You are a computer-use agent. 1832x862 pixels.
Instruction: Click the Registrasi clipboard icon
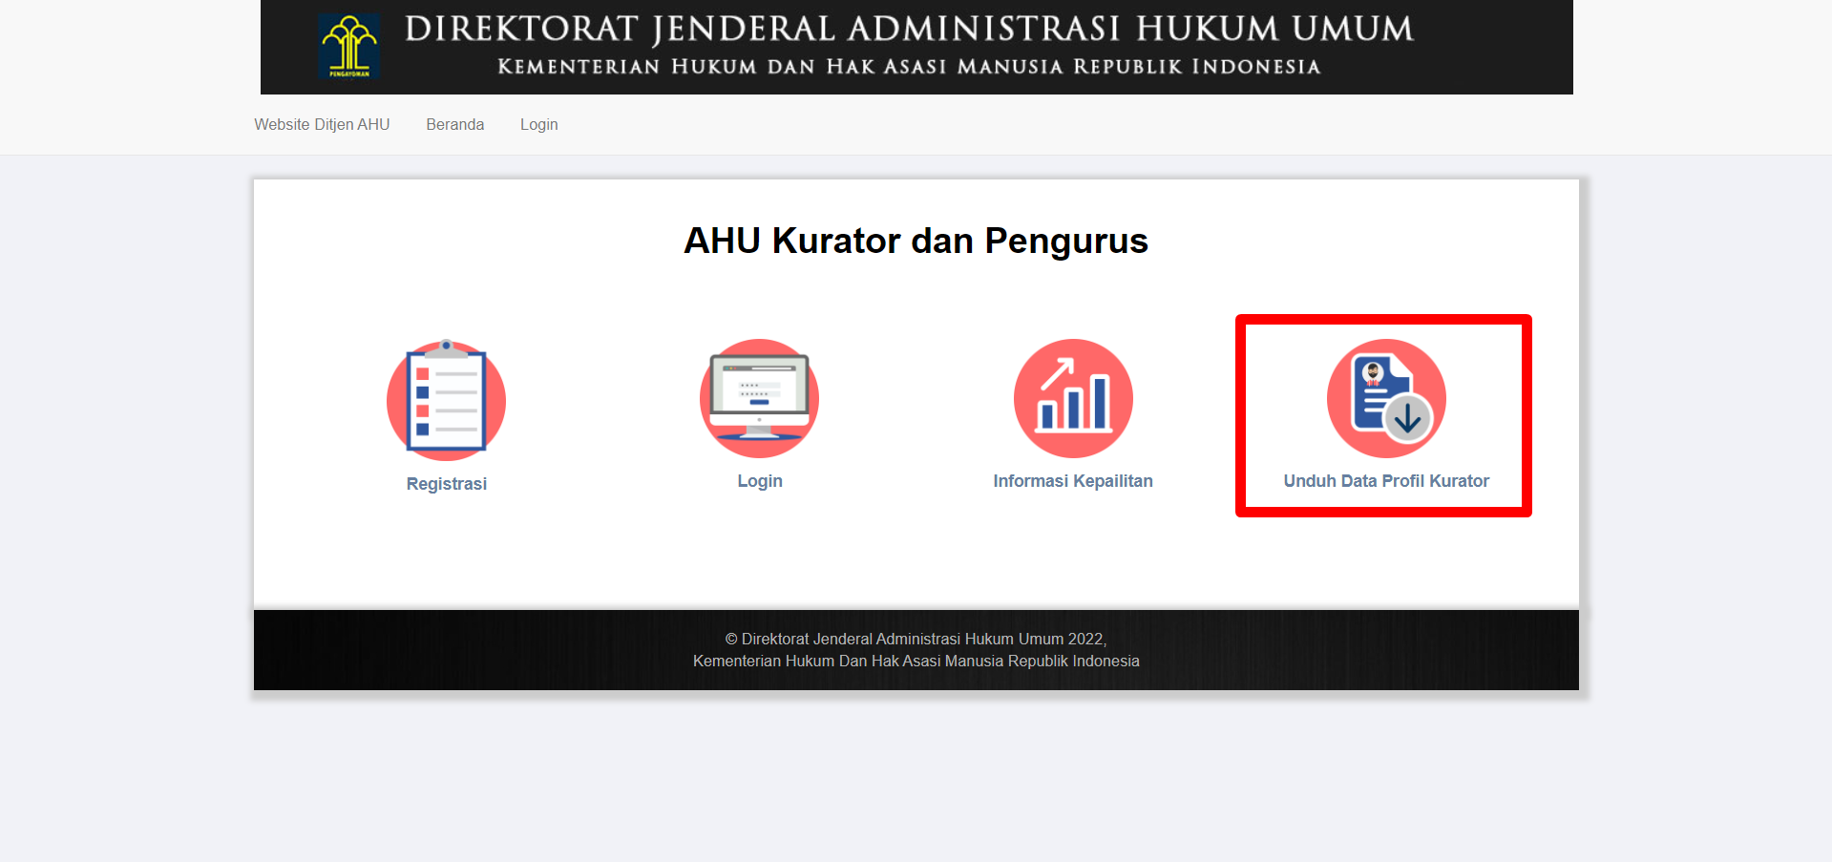click(446, 400)
